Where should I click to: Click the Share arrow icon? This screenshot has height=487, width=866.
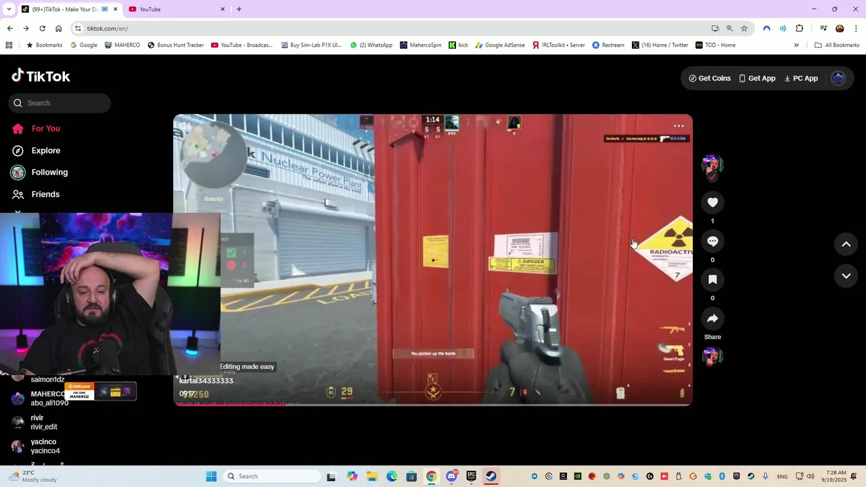pyautogui.click(x=712, y=319)
